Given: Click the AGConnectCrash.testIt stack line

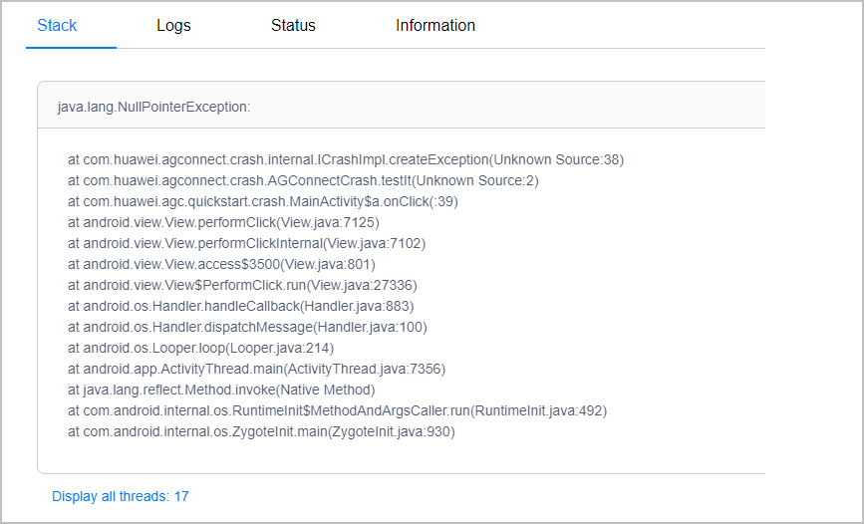Looking at the screenshot, I should point(303,180).
